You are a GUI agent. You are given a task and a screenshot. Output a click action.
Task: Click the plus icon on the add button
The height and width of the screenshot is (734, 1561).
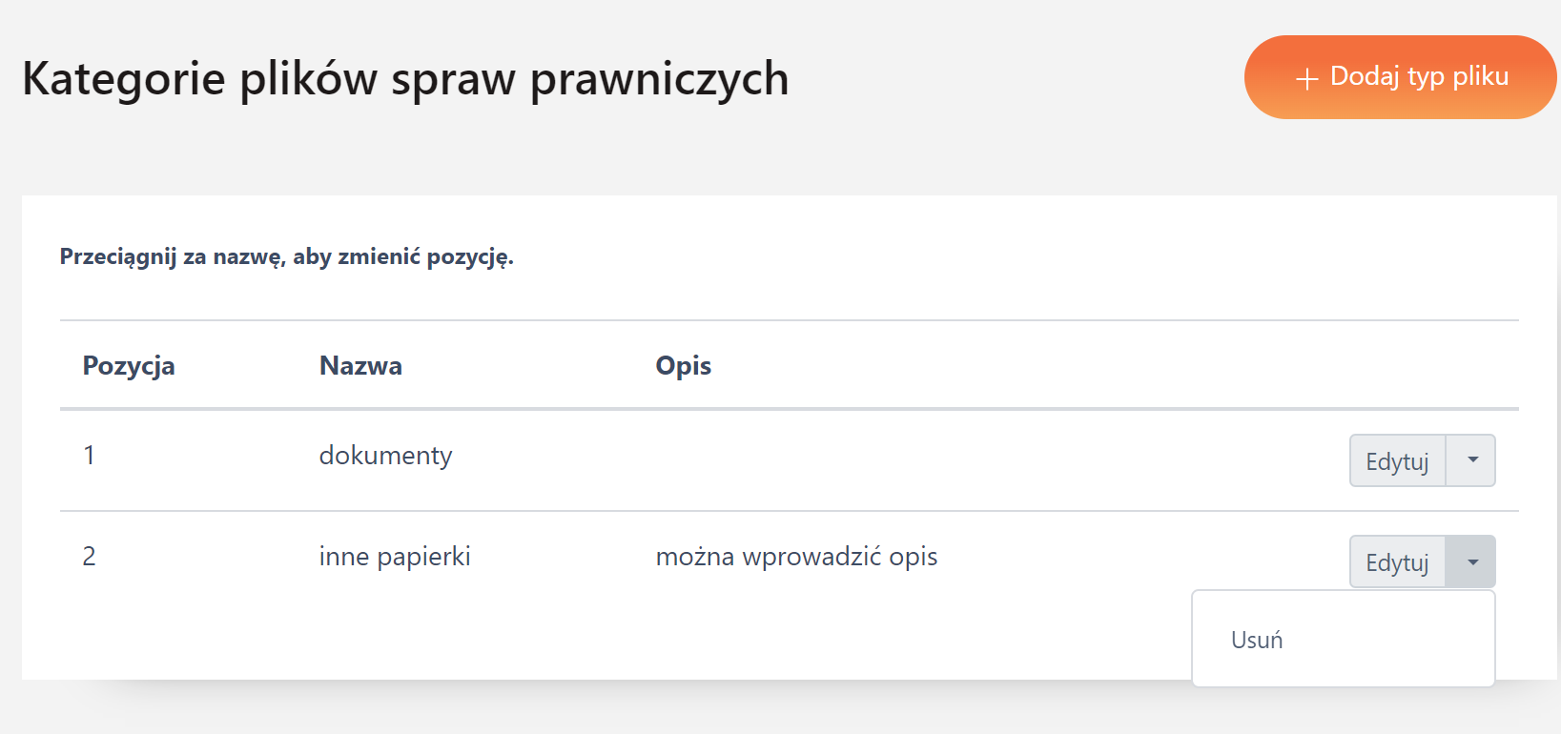click(1306, 78)
